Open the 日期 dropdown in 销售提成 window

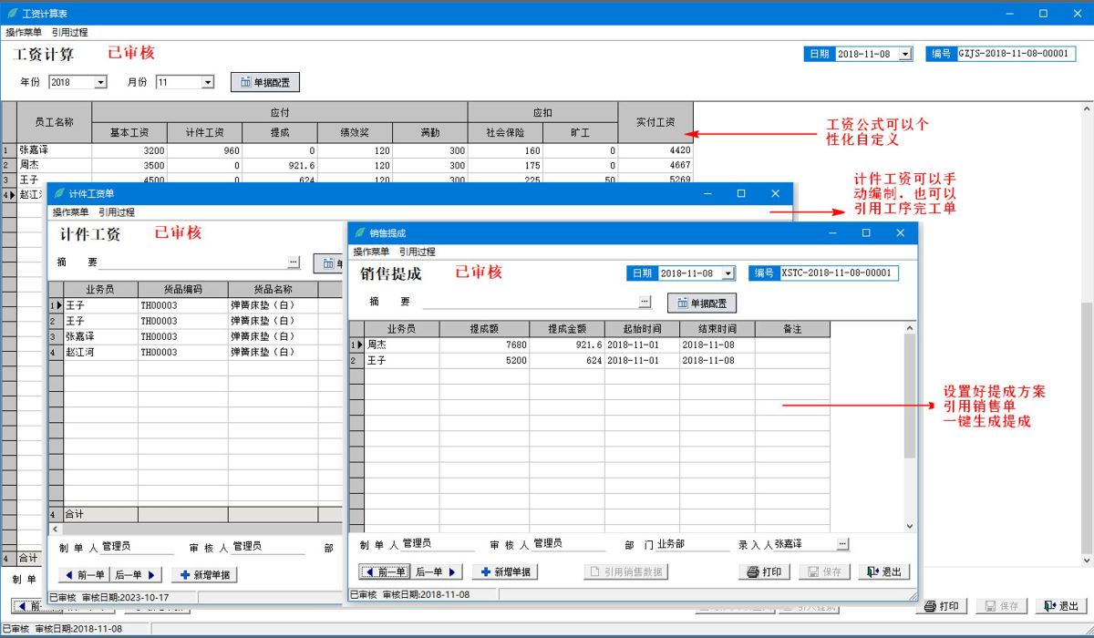pyautogui.click(x=728, y=273)
